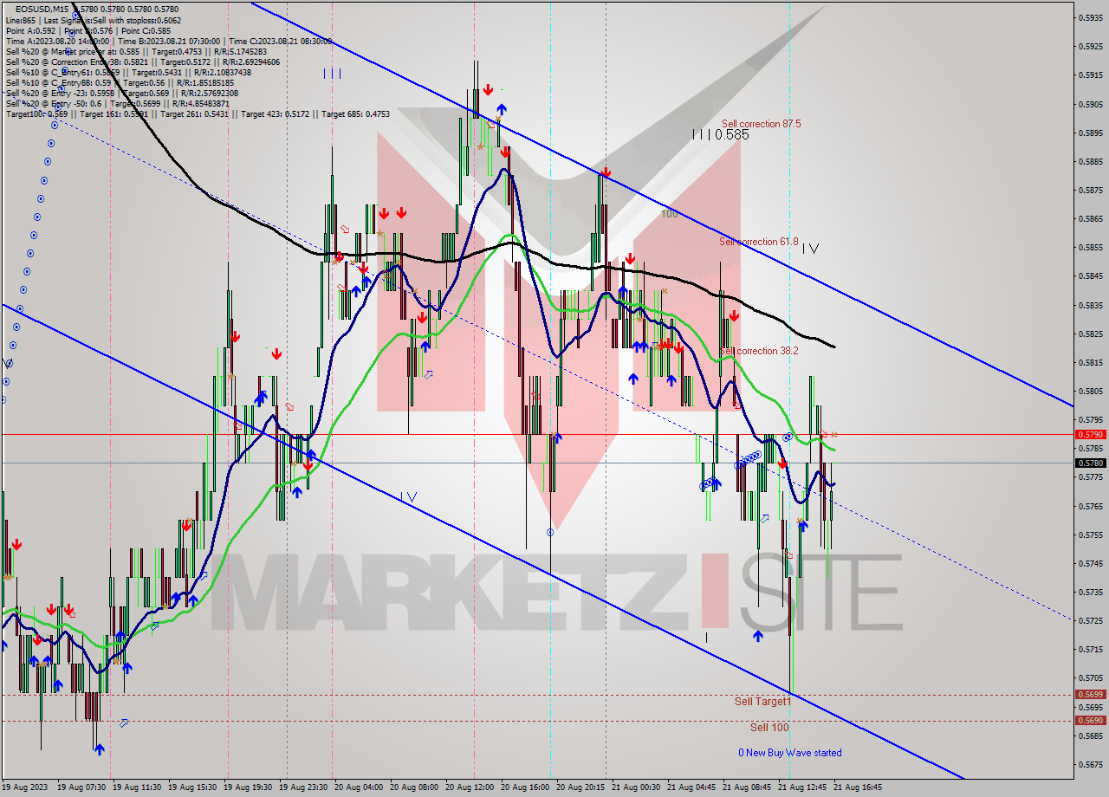Image resolution: width=1109 pixels, height=797 pixels.
Task: Click the black 'IV' wave label near Sell correction 61.8
Action: tap(810, 249)
